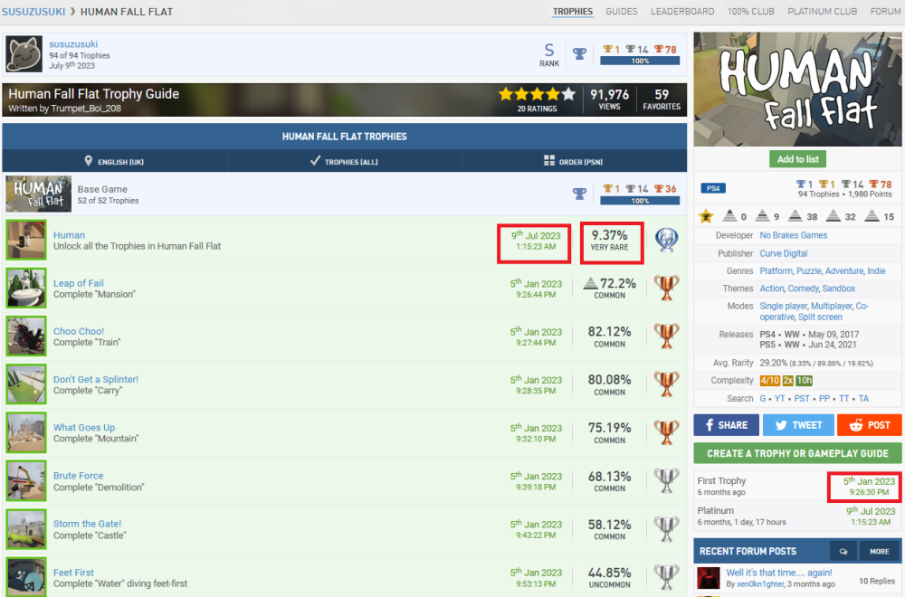The width and height of the screenshot is (905, 597).
Task: Open the Leaderboard tab
Action: pyautogui.click(x=682, y=12)
